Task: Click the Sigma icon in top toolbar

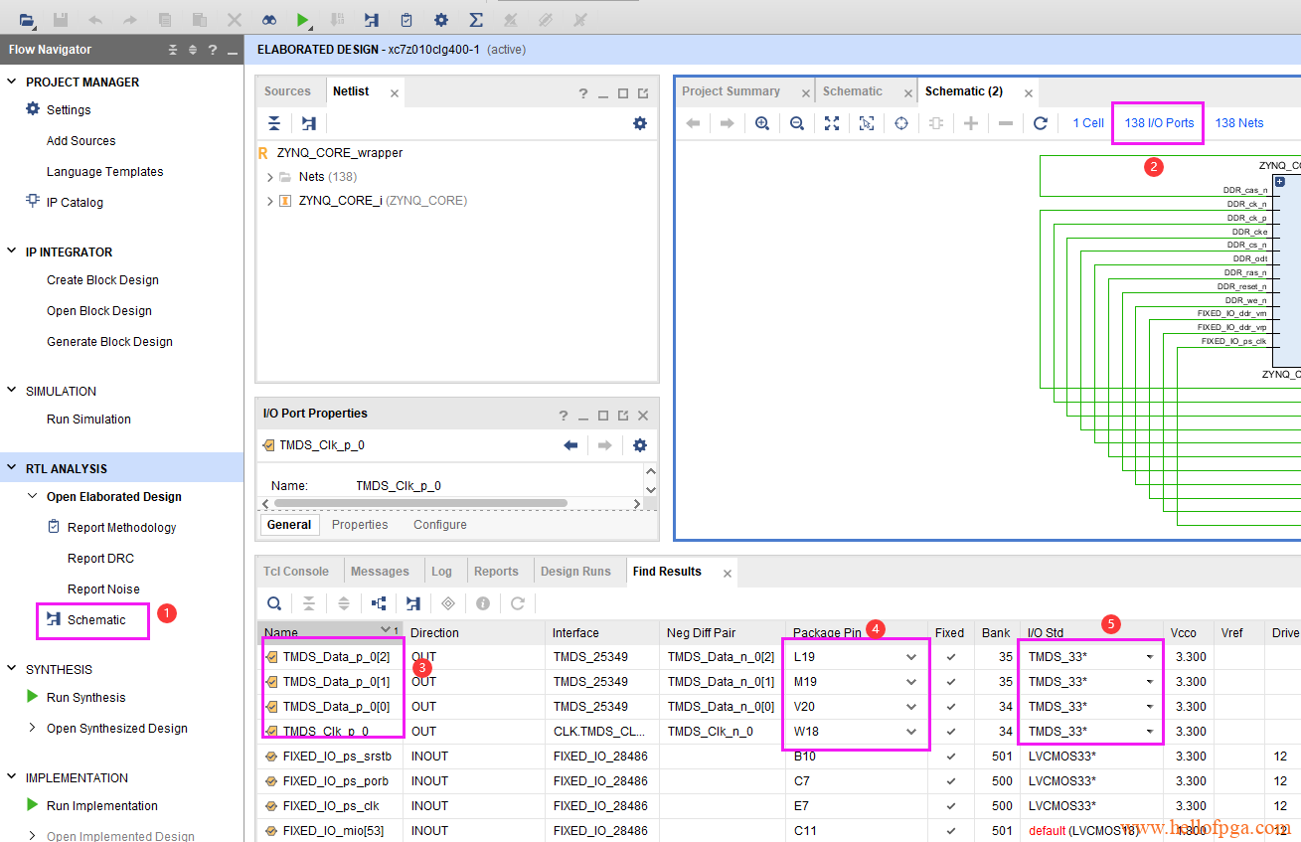Action: click(476, 20)
